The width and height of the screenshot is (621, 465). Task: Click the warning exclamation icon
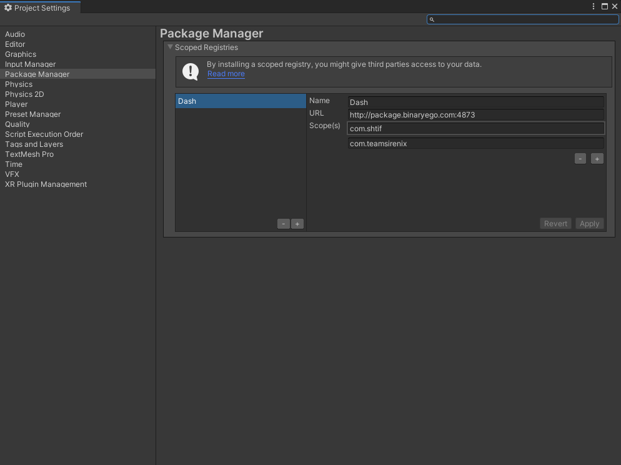point(191,71)
